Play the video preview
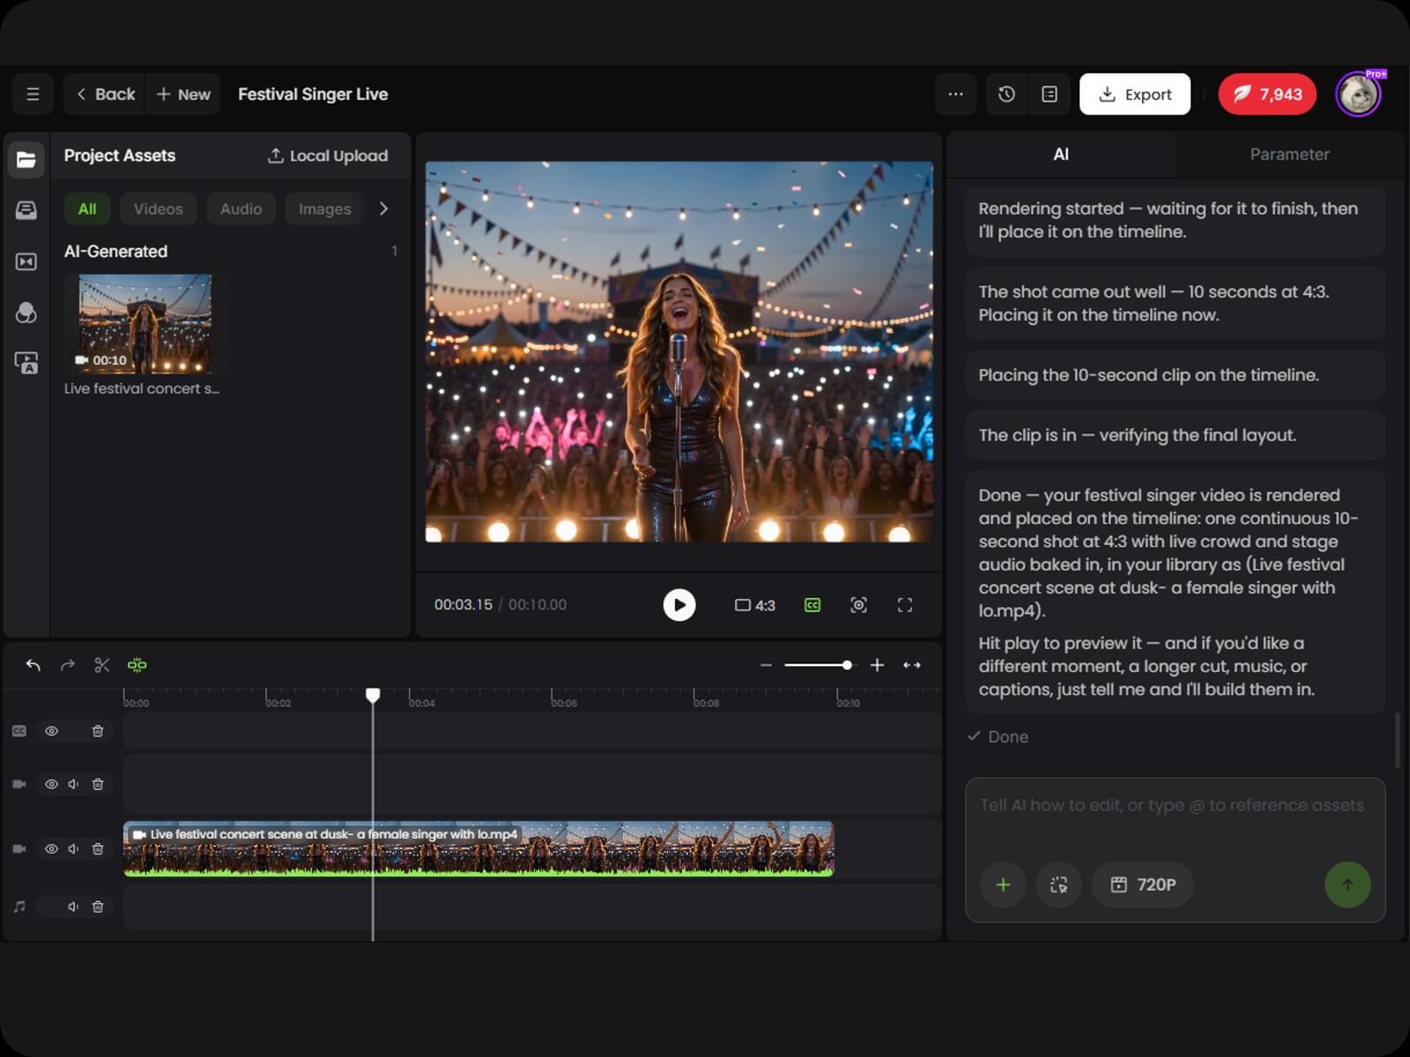This screenshot has height=1057, width=1410. pyautogui.click(x=679, y=605)
